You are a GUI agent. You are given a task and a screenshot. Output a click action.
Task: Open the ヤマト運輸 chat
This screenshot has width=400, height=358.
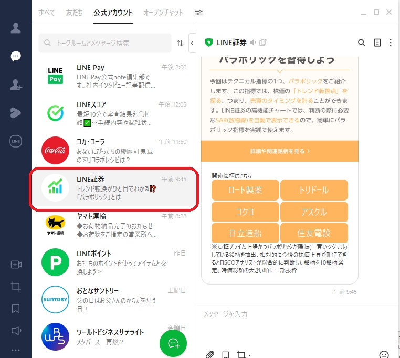click(x=114, y=225)
